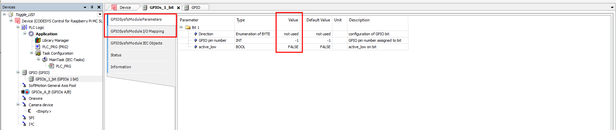Collapse the Camera device node
616x130 pixels.
18,105
